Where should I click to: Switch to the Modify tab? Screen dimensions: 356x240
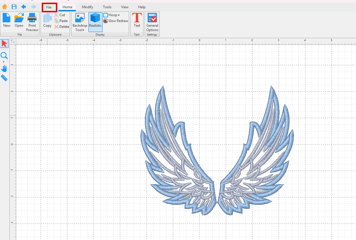[88, 7]
